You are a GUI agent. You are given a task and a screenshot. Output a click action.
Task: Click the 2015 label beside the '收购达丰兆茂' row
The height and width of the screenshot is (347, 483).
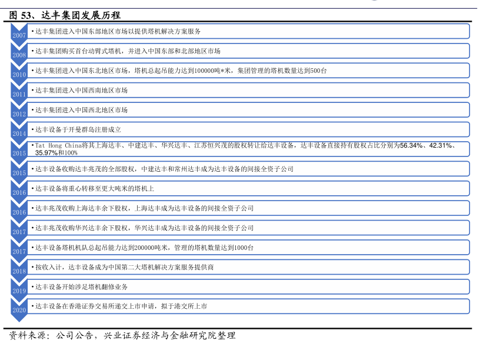(x=19, y=173)
